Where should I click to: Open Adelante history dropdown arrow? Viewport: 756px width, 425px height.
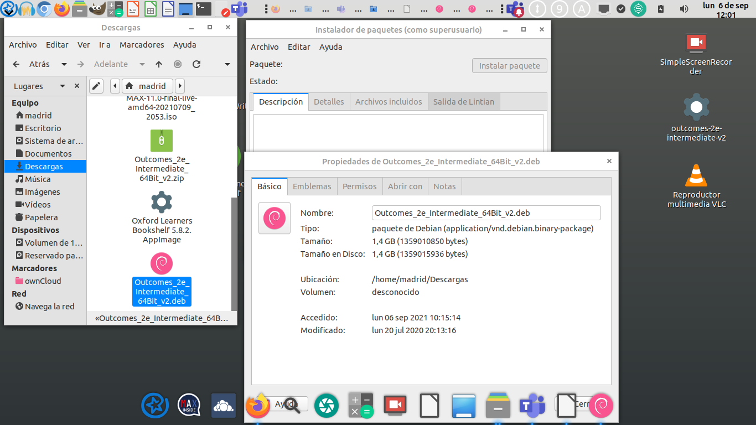click(142, 64)
